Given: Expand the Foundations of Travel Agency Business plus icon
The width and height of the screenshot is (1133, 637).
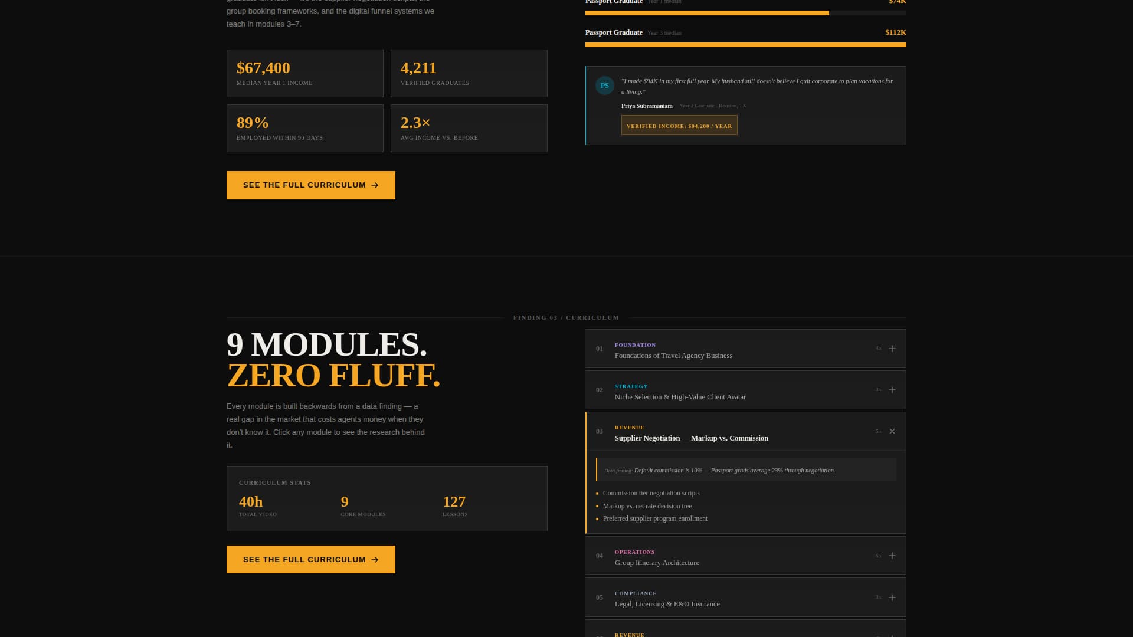Looking at the screenshot, I should click(x=892, y=349).
